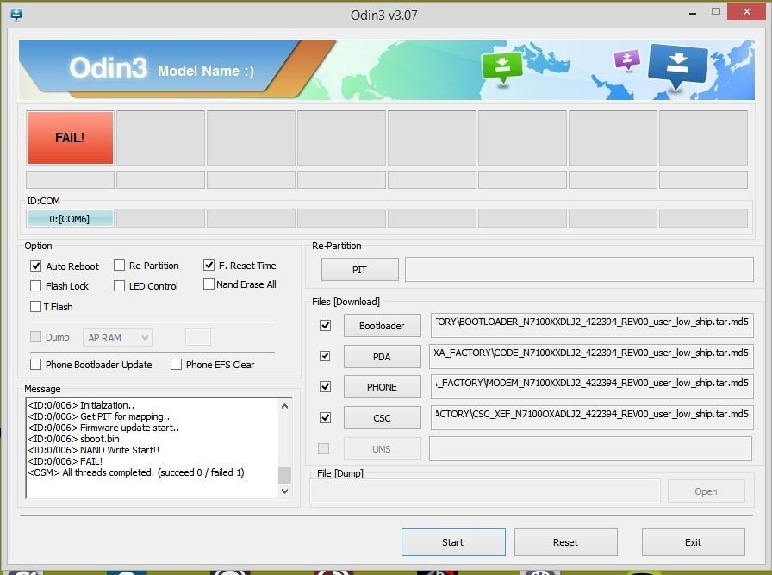772x575 pixels.
Task: Click the PIT button
Action: coord(360,270)
